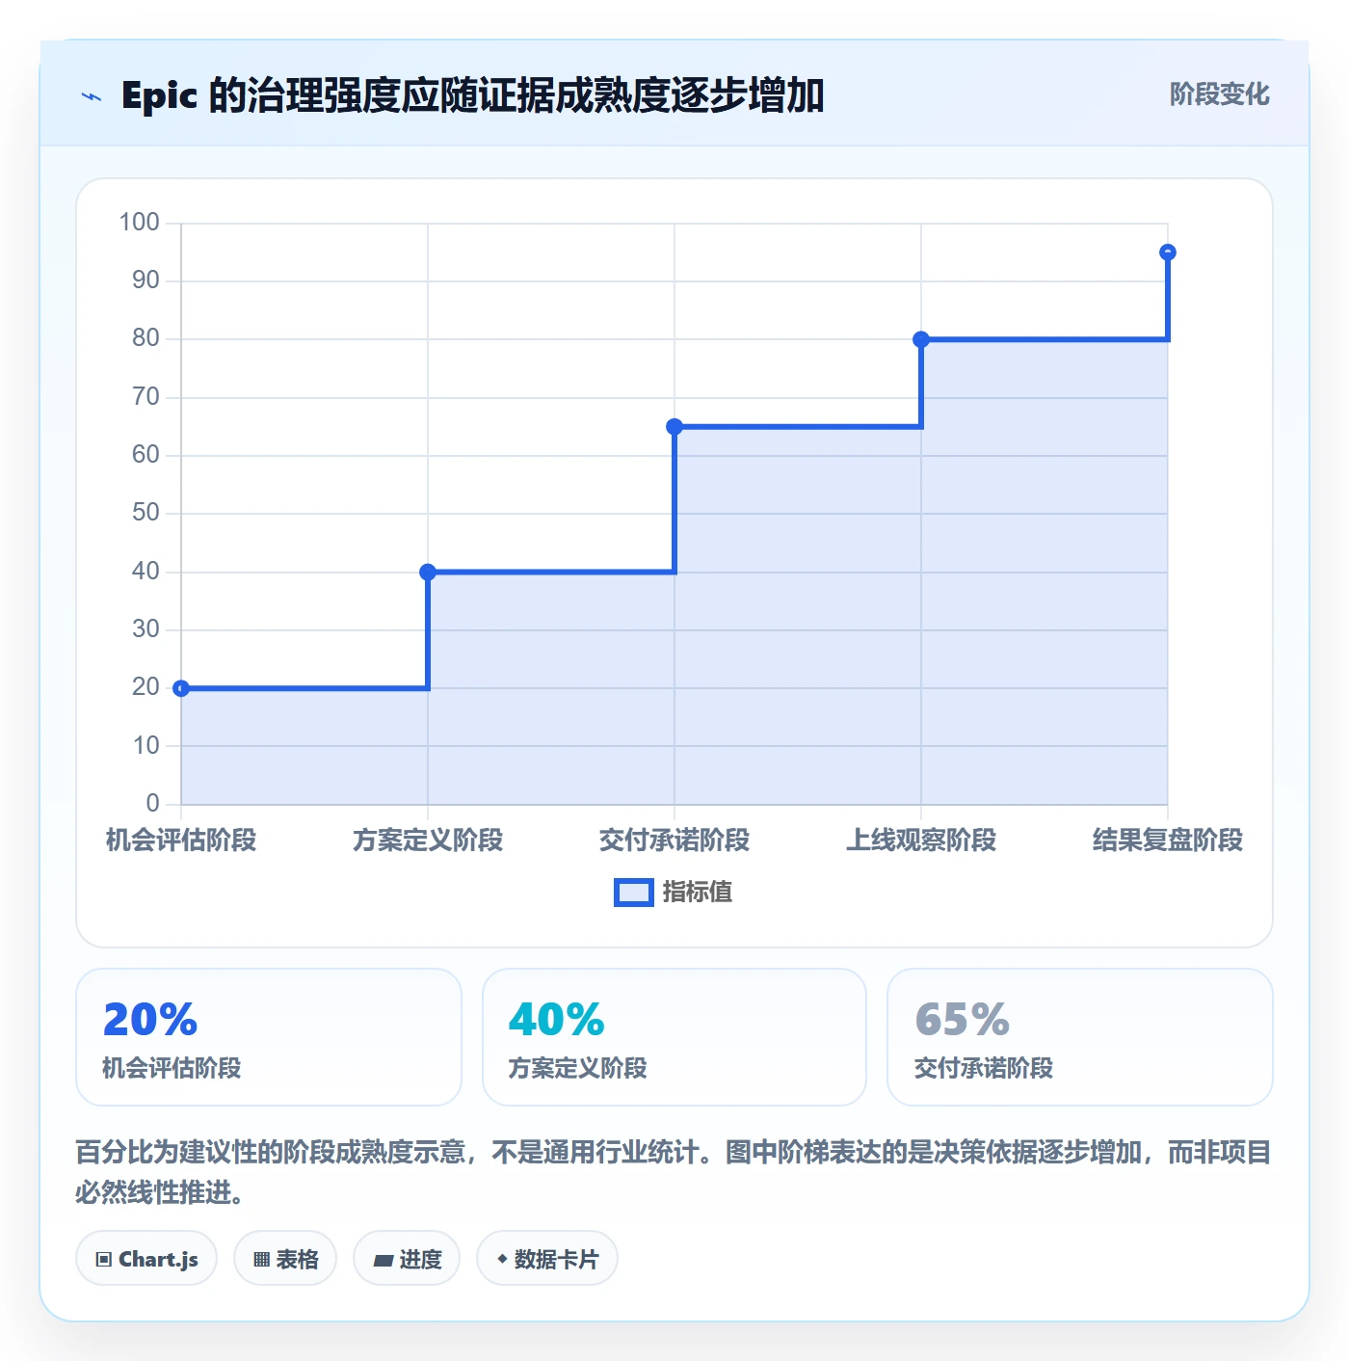Viewport: 1349px width, 1361px height.
Task: Click the data point at 方案定义阶段 (40)
Action: (428, 572)
